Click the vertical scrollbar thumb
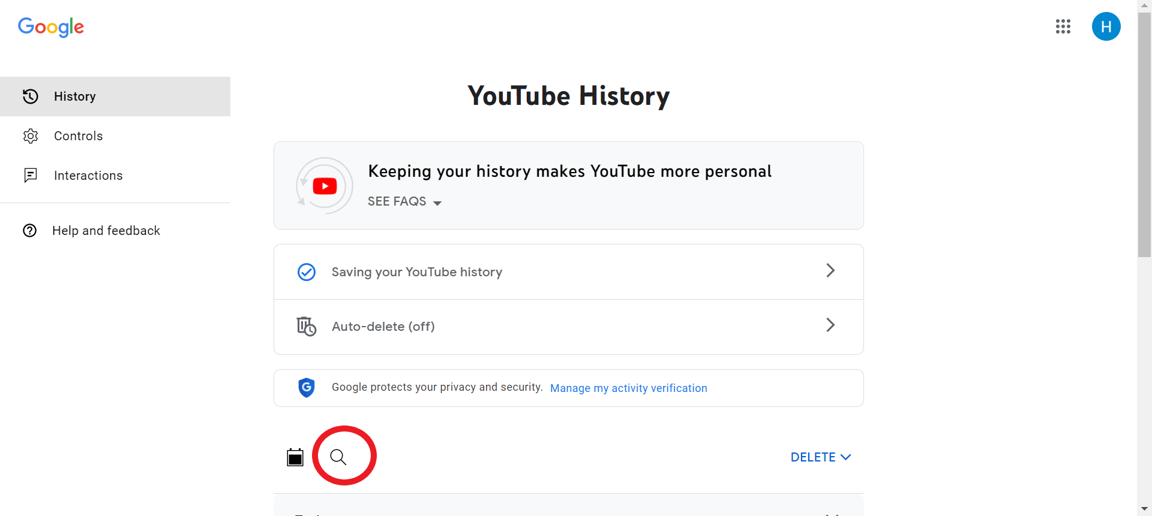Screen dimensions: 1152x516 point(1144,135)
